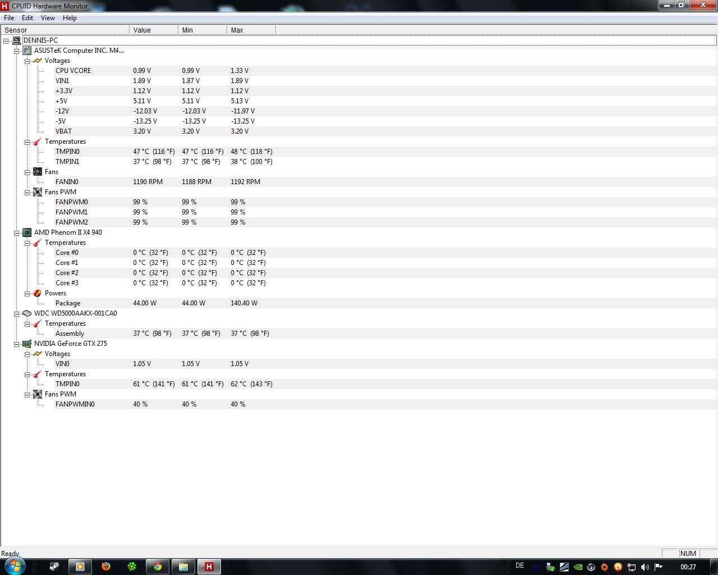
Task: Click the CPU Temperatures thermometer icon
Action: click(x=38, y=243)
